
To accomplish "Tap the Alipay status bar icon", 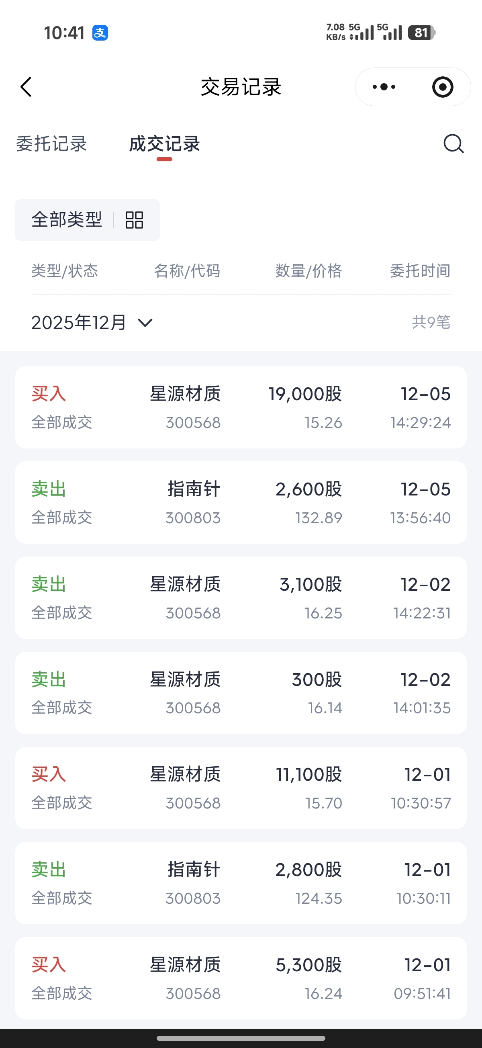I will pyautogui.click(x=100, y=33).
